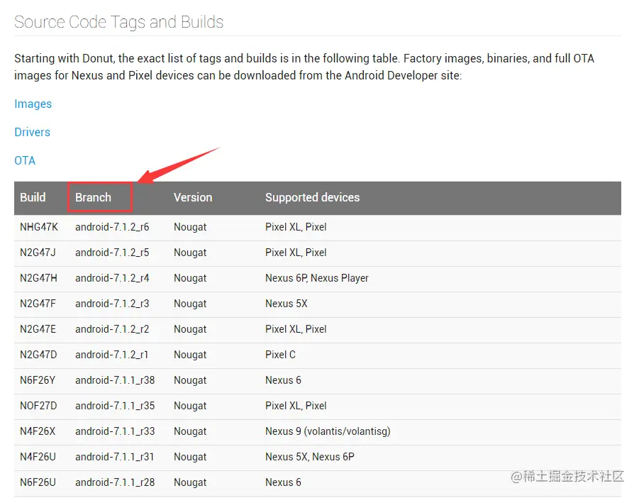The width and height of the screenshot is (639, 498).
Task: Select build cell N2G47F
Action: pos(38,304)
